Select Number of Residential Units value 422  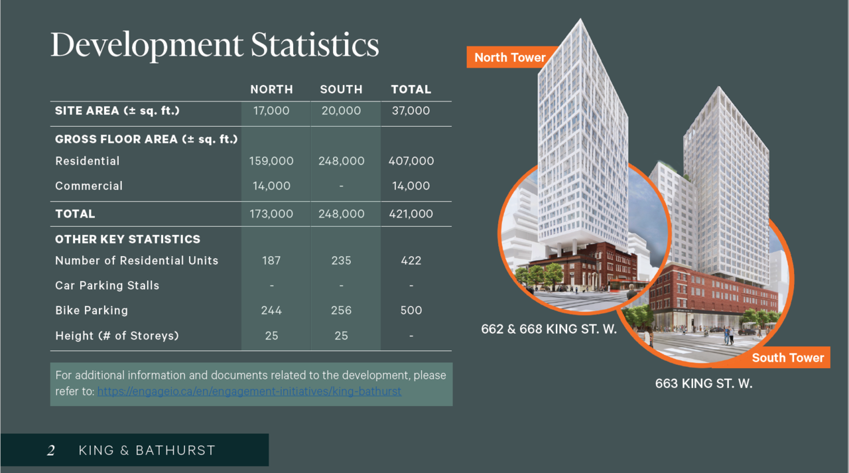pyautogui.click(x=411, y=260)
